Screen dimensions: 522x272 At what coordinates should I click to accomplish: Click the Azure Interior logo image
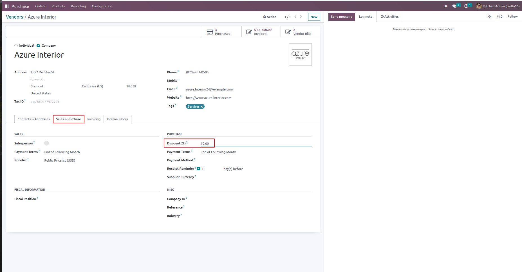300,55
